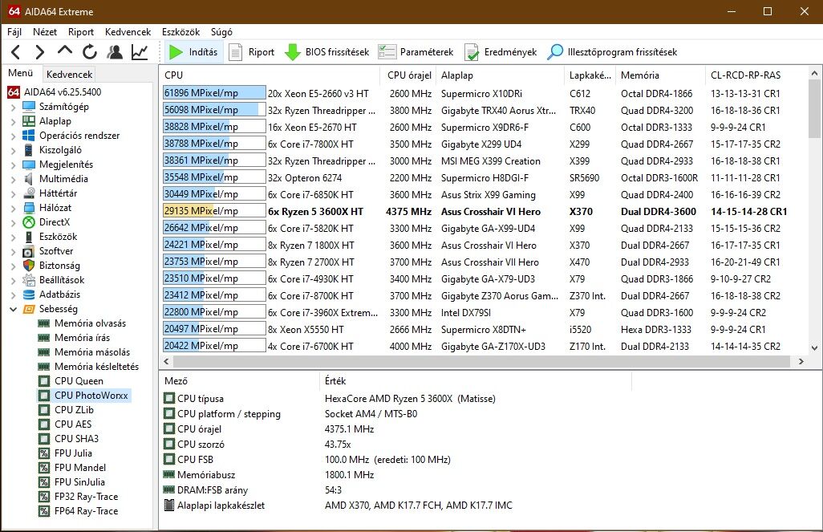Click the 29135 MPixel/mp result bar

(214, 212)
